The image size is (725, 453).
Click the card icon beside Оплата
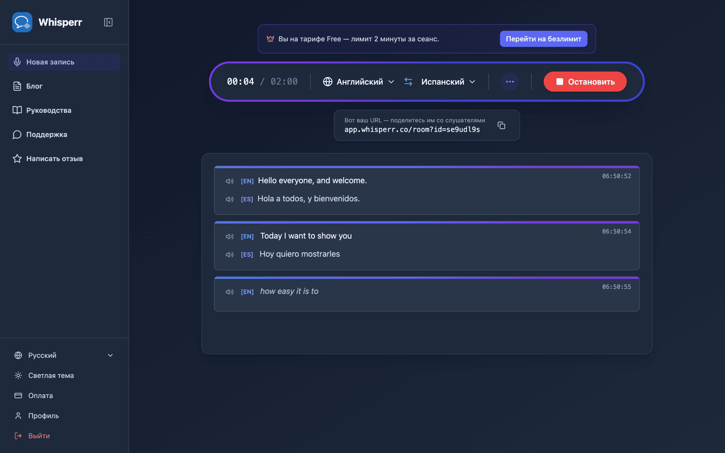(18, 395)
